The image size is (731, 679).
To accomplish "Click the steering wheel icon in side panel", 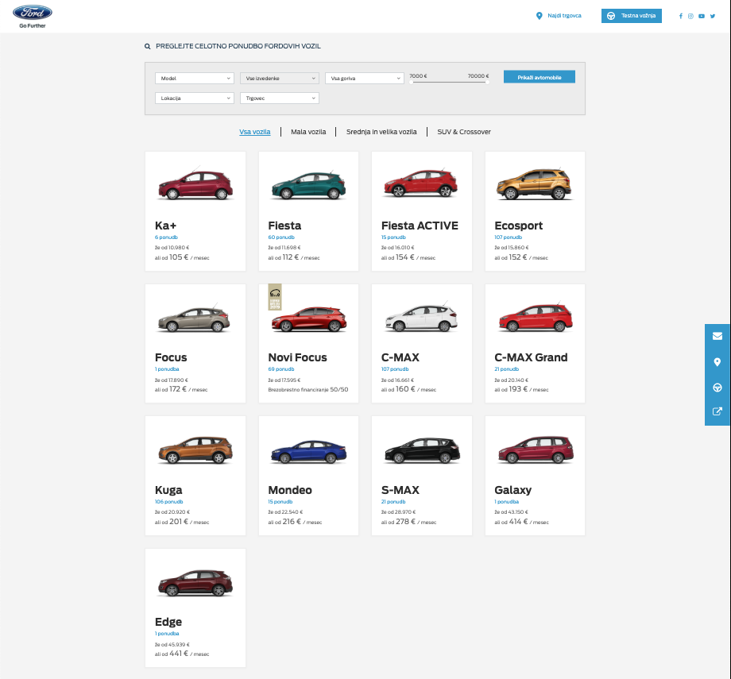I will pyautogui.click(x=717, y=388).
